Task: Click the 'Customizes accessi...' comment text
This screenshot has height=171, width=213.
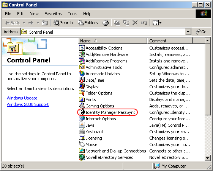Action: coord(169,48)
